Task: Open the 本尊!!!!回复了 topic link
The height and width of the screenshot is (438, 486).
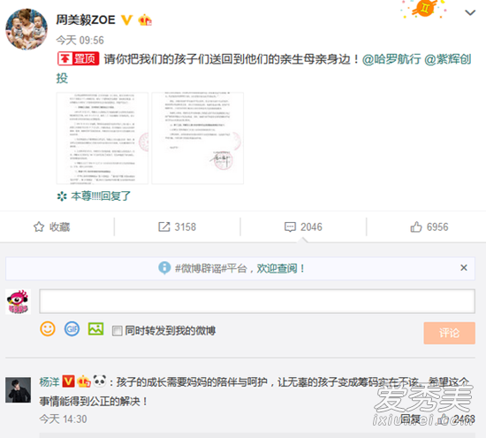Action: [x=101, y=196]
